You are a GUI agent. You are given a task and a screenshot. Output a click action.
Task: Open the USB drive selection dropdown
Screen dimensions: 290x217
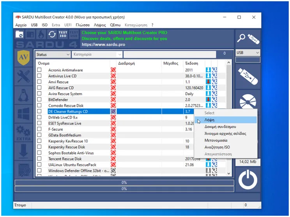pos(248,53)
